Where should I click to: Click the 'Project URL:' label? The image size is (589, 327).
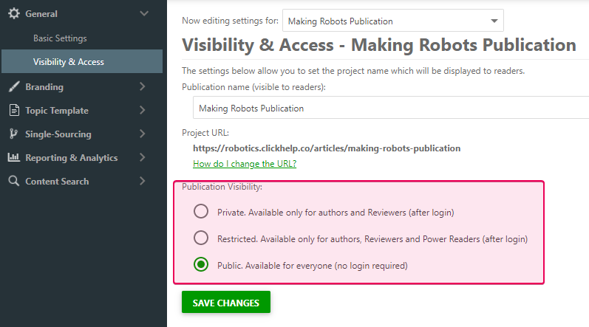point(205,133)
